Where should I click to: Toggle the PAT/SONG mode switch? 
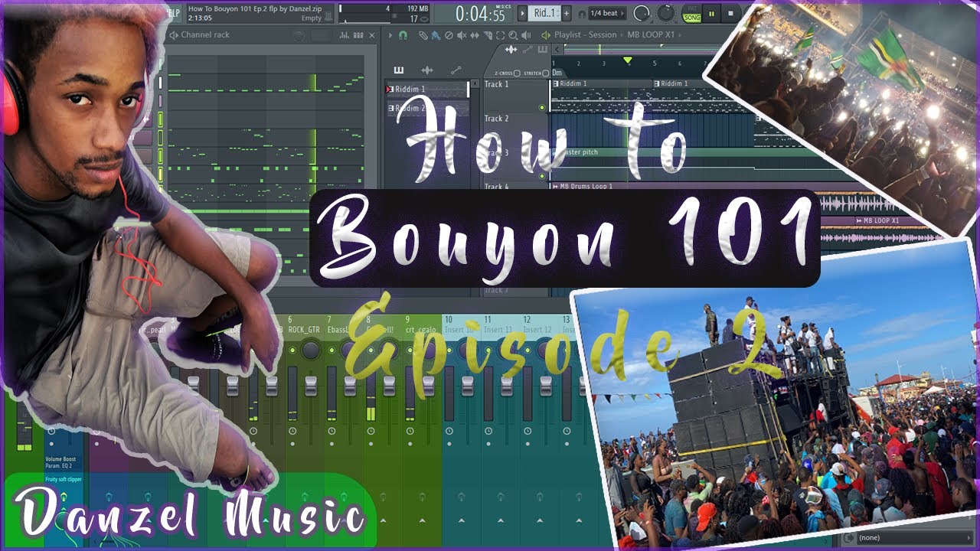click(x=692, y=13)
